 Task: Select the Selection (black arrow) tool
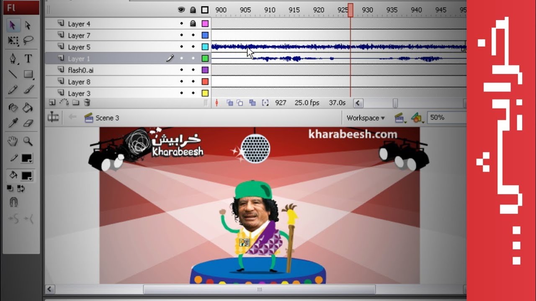(x=13, y=26)
